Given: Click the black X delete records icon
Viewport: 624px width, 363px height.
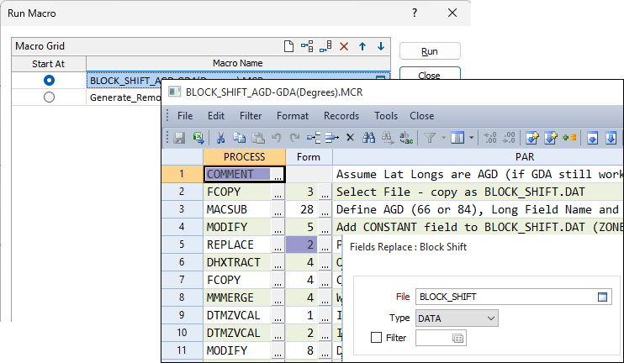Looking at the screenshot, I should click(x=350, y=138).
